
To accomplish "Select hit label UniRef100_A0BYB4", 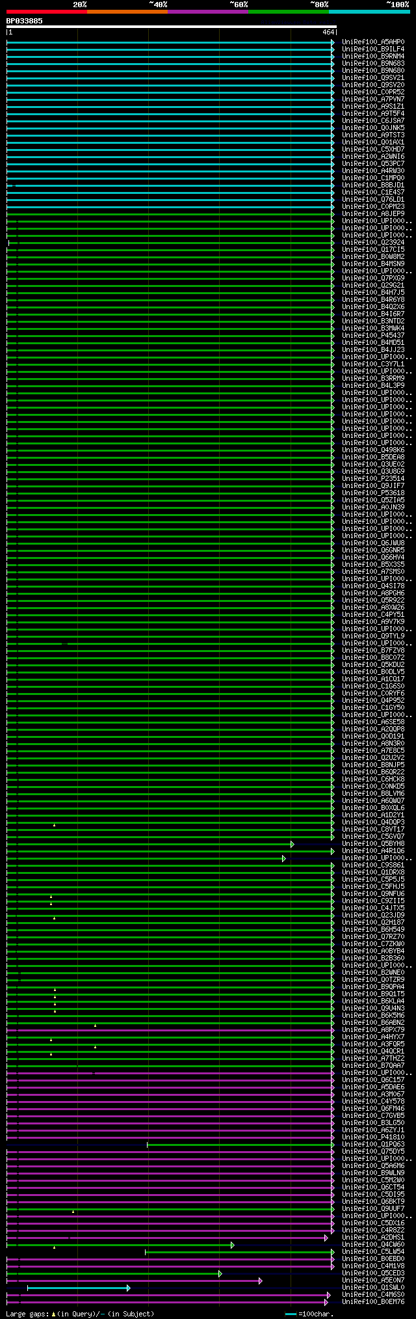I will [373, 951].
